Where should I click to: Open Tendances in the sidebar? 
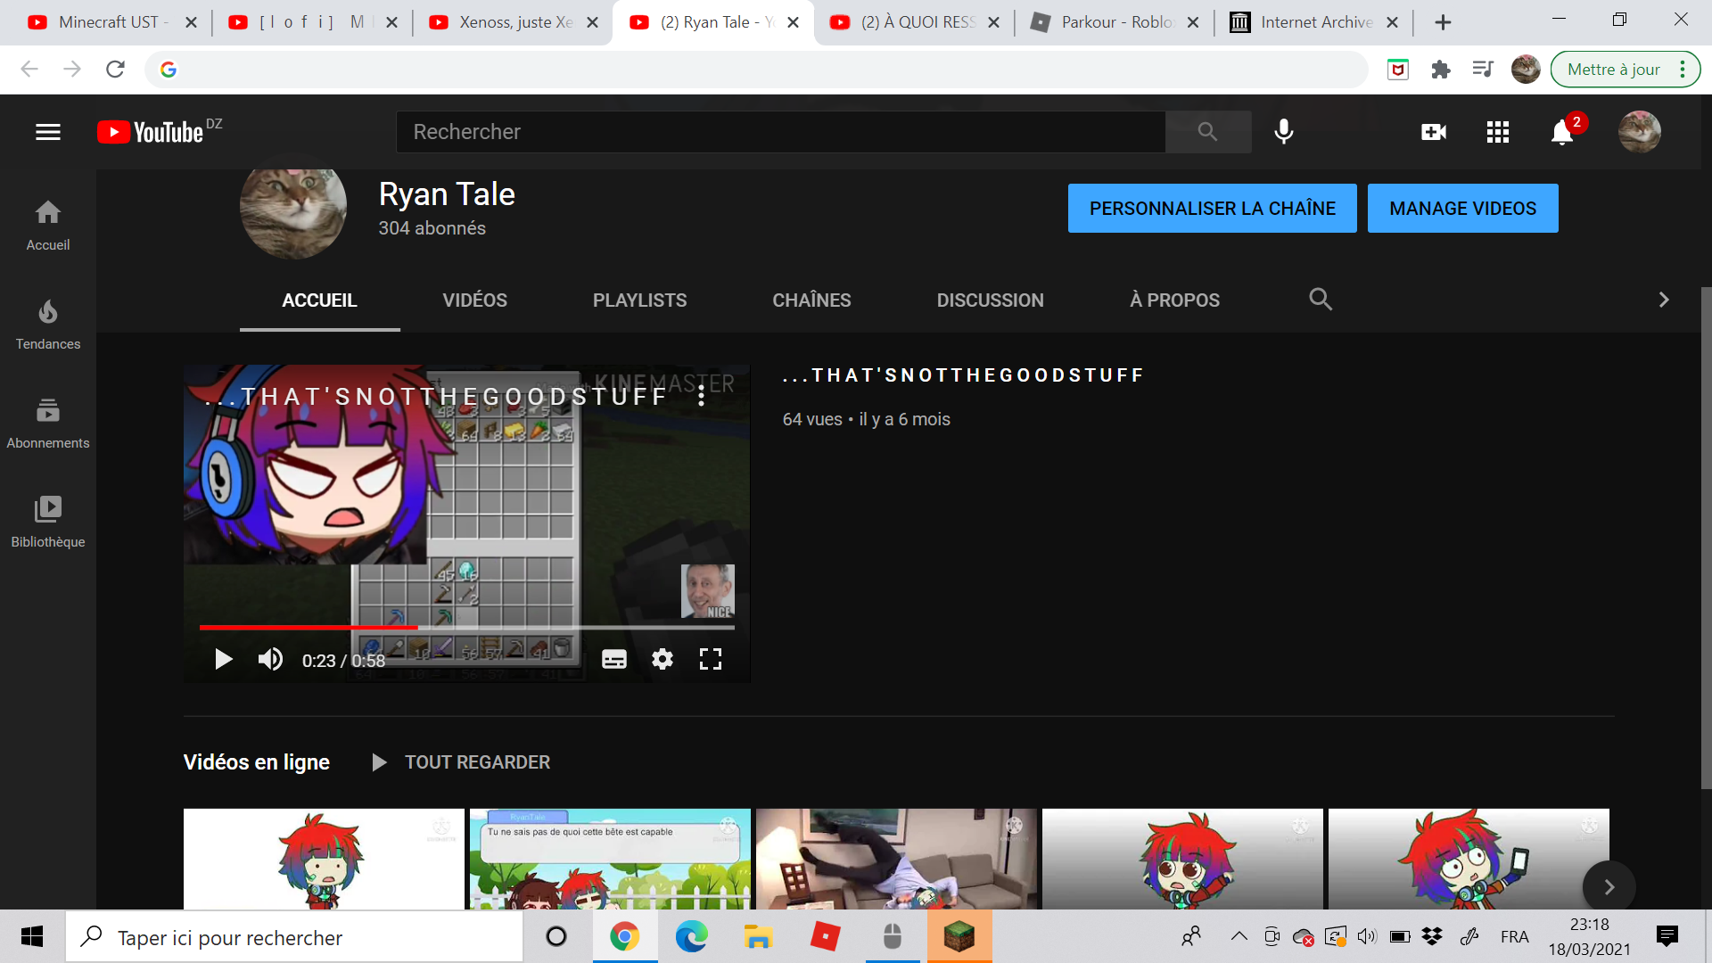[48, 324]
